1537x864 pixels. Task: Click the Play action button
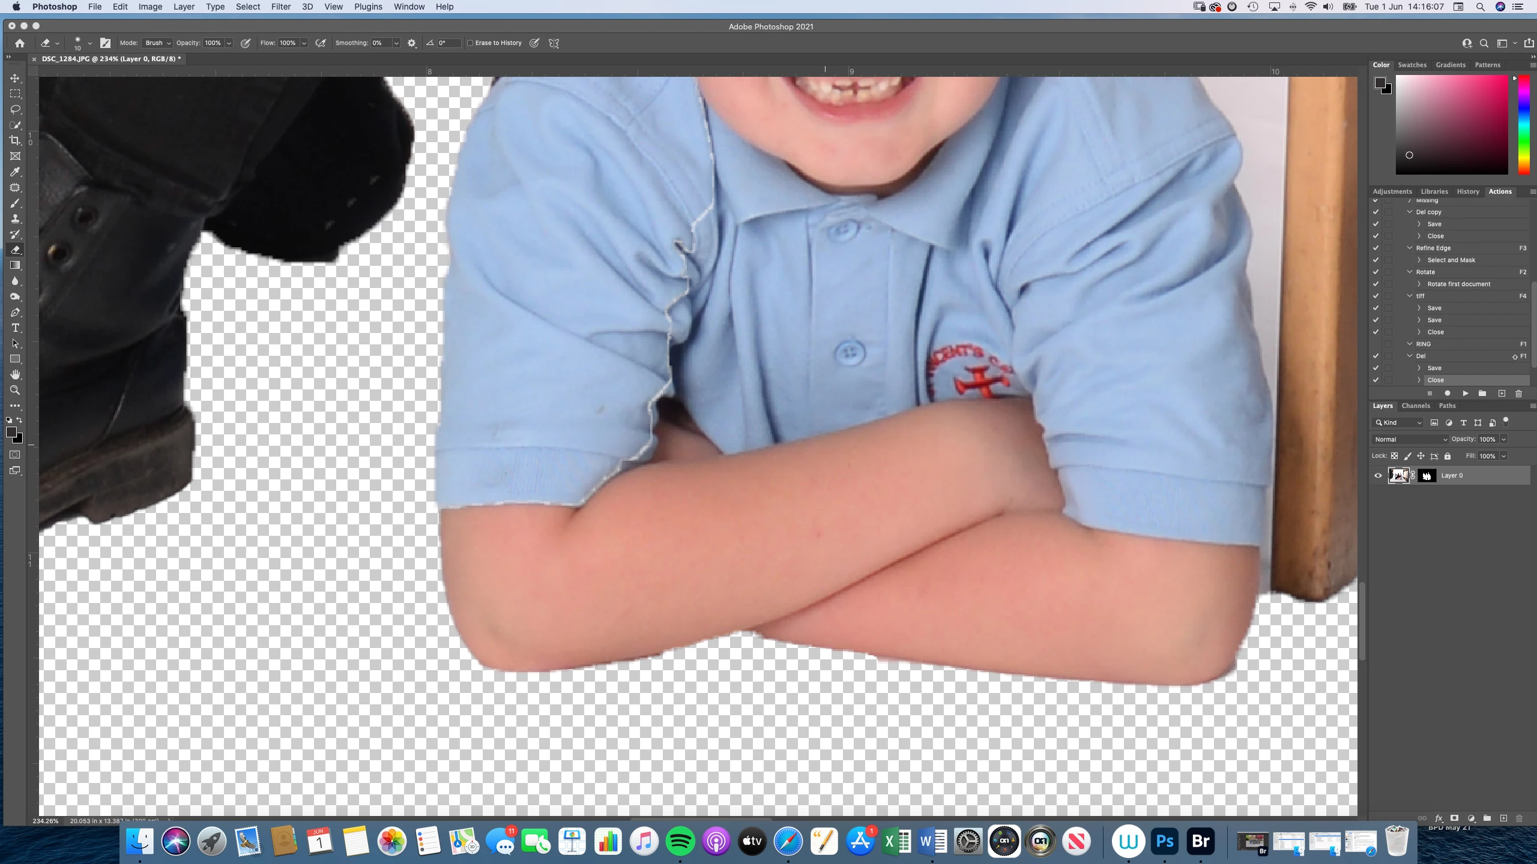[x=1465, y=394]
